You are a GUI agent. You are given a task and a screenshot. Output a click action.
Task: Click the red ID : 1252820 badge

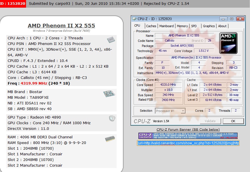13,3
